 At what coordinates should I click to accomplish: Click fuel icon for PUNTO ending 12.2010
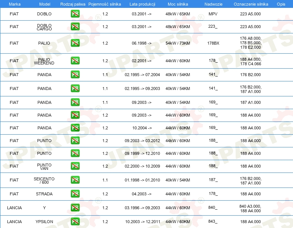pos(75,153)
